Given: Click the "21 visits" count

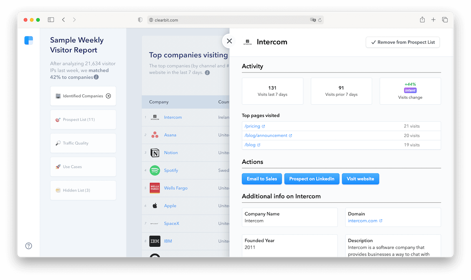Looking at the screenshot, I should click(412, 126).
